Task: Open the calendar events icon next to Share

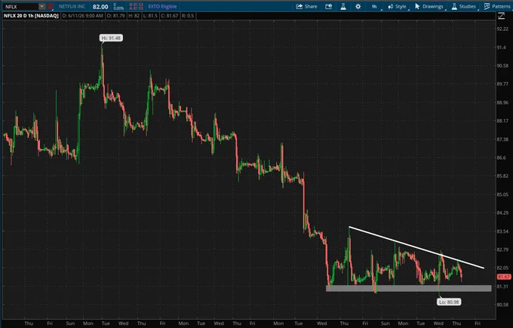Action: click(328, 7)
